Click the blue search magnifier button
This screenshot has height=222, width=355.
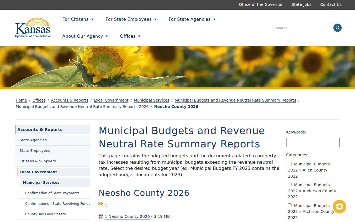pyautogui.click(x=338, y=28)
